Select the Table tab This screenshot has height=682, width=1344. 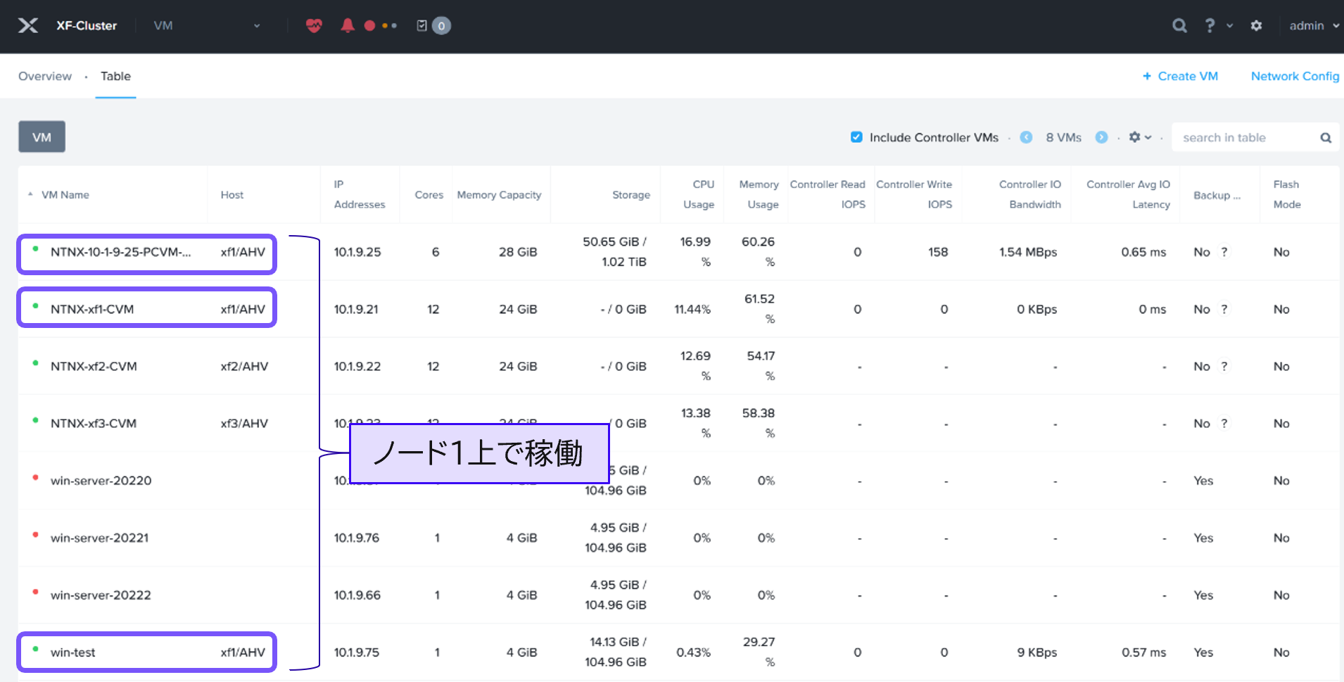pyautogui.click(x=115, y=76)
